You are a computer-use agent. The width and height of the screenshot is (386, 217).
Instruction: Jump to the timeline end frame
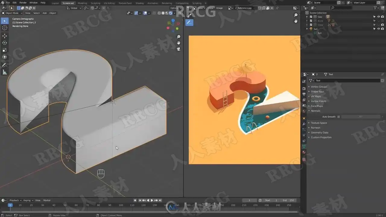(x=160, y=200)
